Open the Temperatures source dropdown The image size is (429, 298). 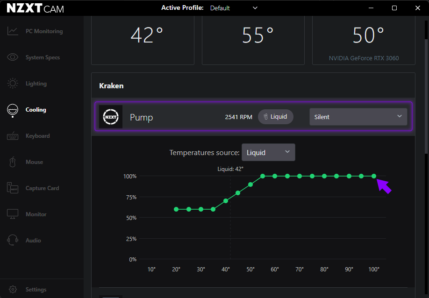(x=268, y=152)
